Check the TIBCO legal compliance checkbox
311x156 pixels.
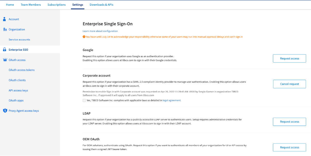click(x=84, y=100)
